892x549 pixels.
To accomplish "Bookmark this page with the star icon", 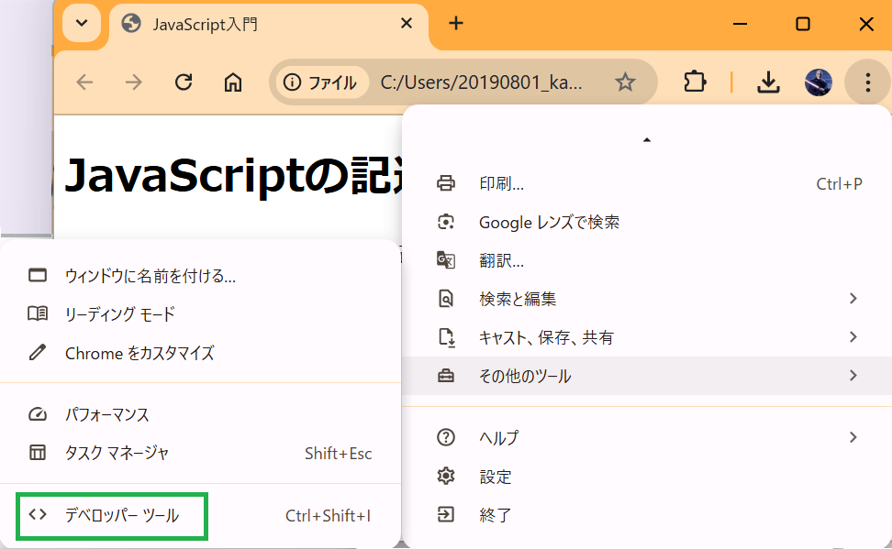I will (x=625, y=82).
